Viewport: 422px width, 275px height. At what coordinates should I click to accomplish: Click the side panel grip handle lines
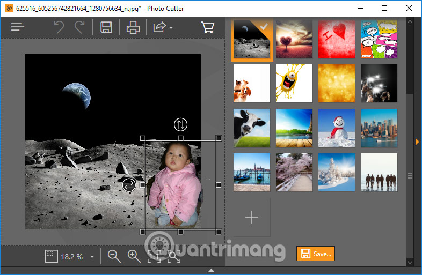tap(410, 176)
